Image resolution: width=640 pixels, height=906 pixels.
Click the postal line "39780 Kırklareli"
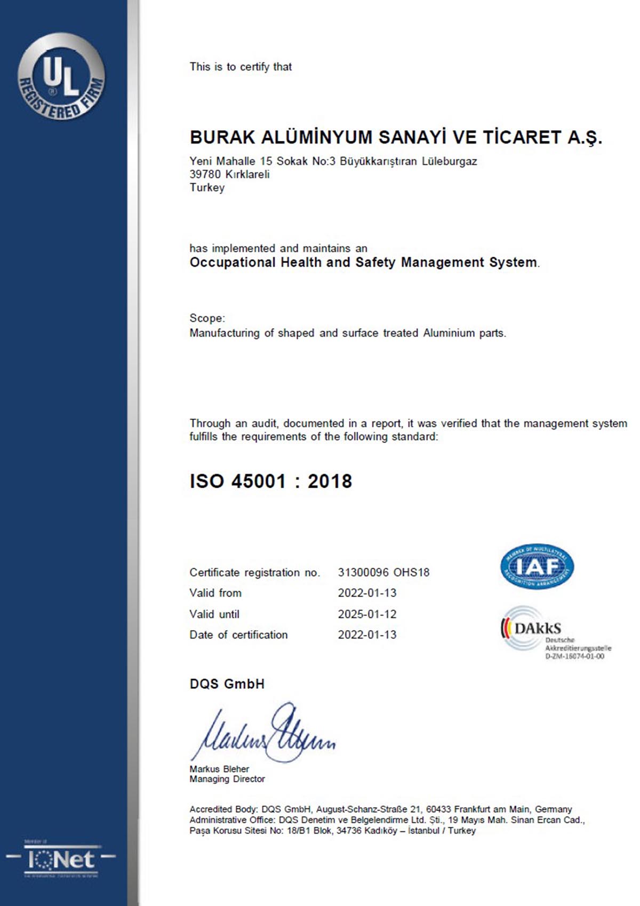(x=229, y=174)
